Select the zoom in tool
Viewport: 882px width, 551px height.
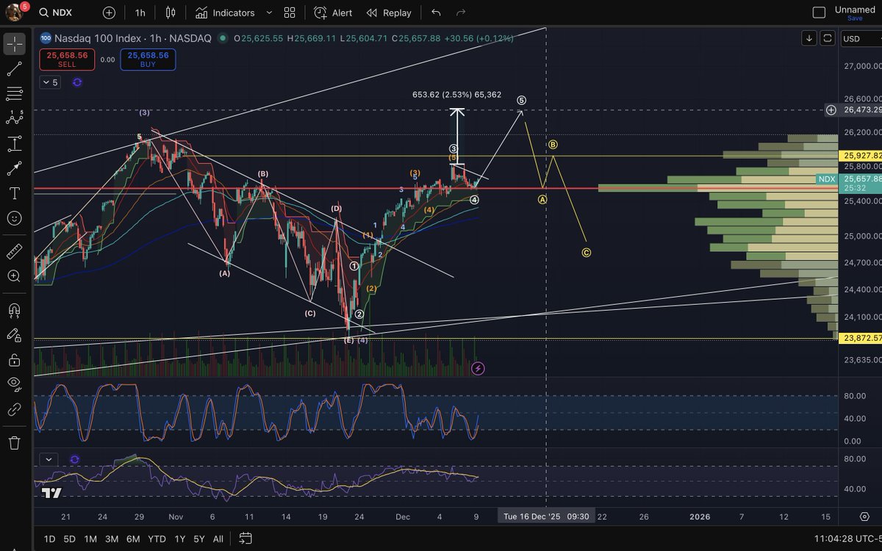click(14, 276)
